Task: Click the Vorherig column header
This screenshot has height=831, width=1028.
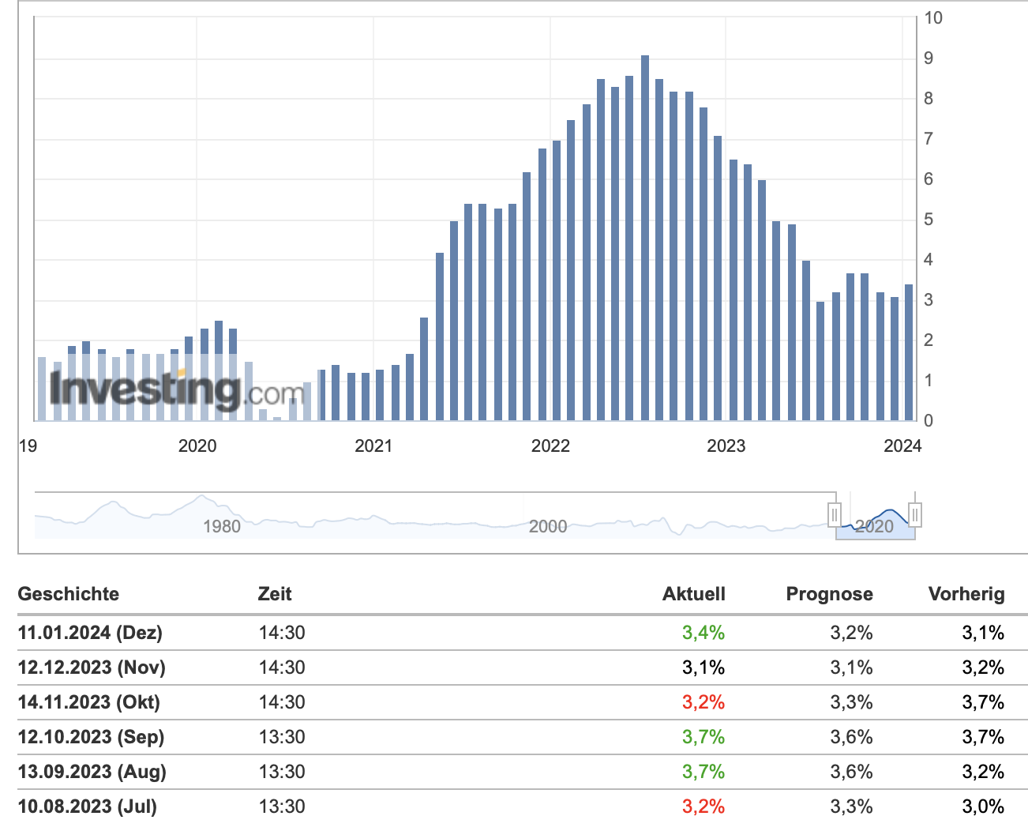Action: coord(966,594)
